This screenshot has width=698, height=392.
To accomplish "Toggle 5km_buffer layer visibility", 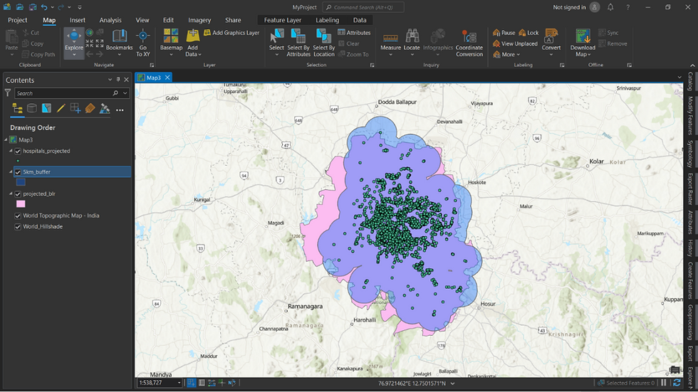I will pos(18,172).
